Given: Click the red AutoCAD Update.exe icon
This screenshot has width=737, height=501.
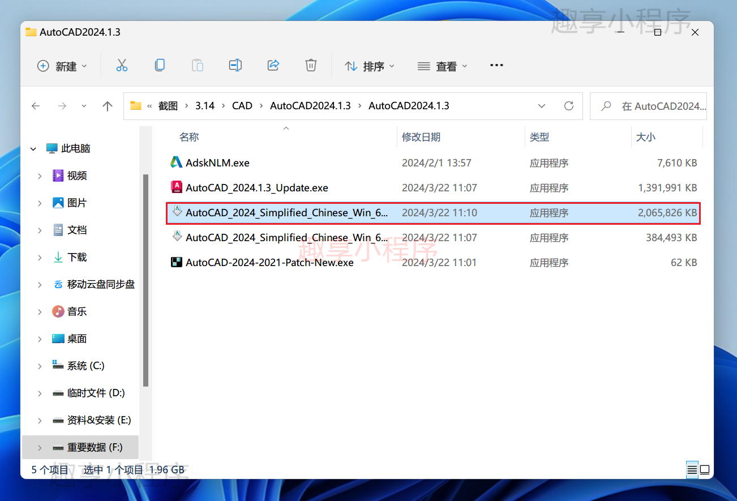Looking at the screenshot, I should tap(177, 187).
